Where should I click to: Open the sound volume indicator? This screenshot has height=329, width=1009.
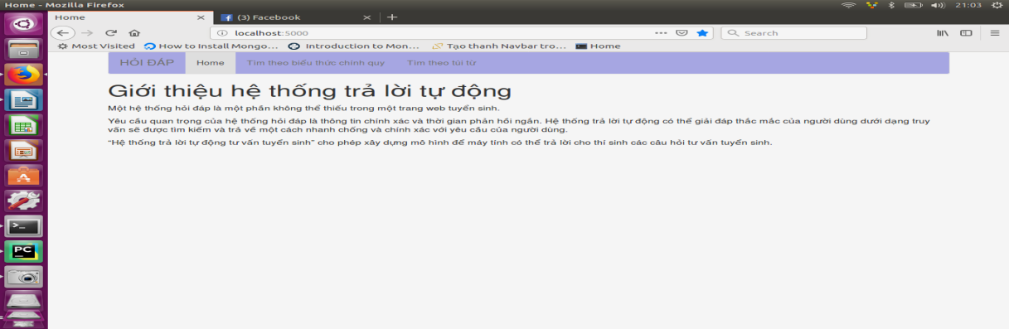[x=939, y=5]
